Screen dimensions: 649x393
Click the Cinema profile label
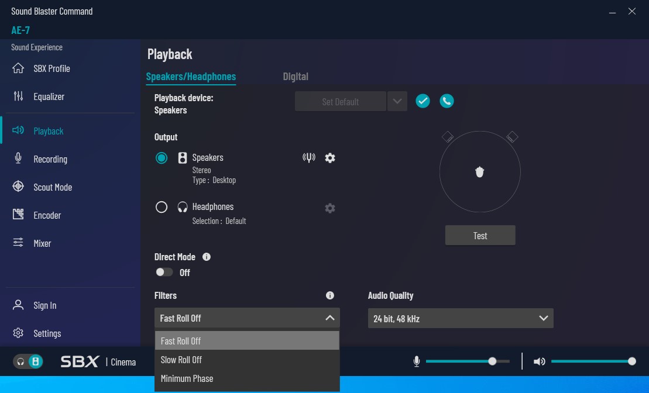tap(123, 362)
